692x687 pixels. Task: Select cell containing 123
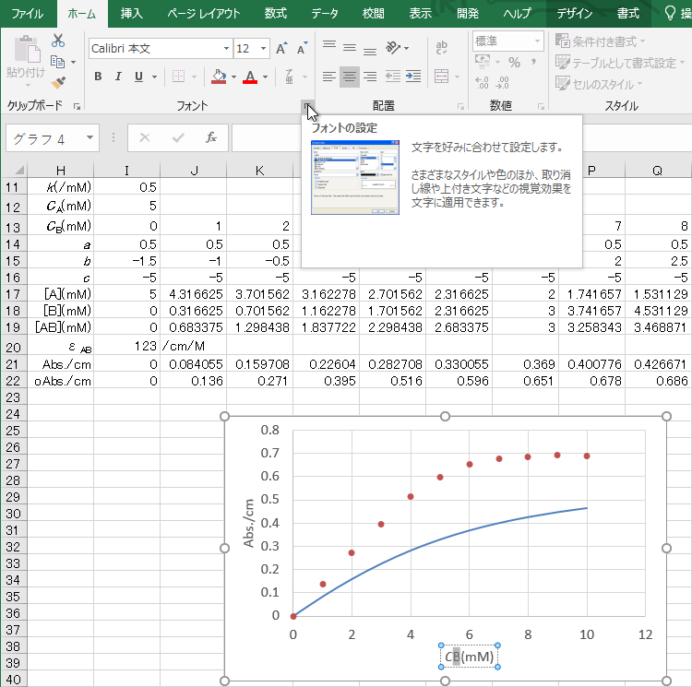(x=126, y=346)
